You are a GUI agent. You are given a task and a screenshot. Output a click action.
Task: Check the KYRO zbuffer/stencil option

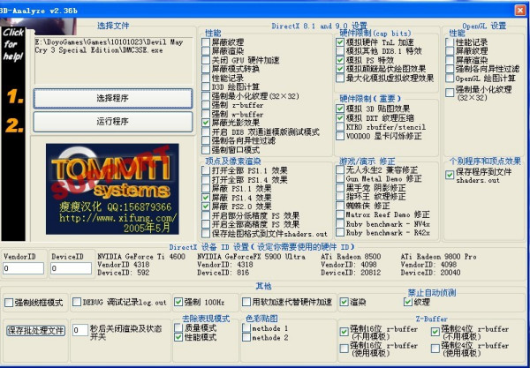click(340, 127)
